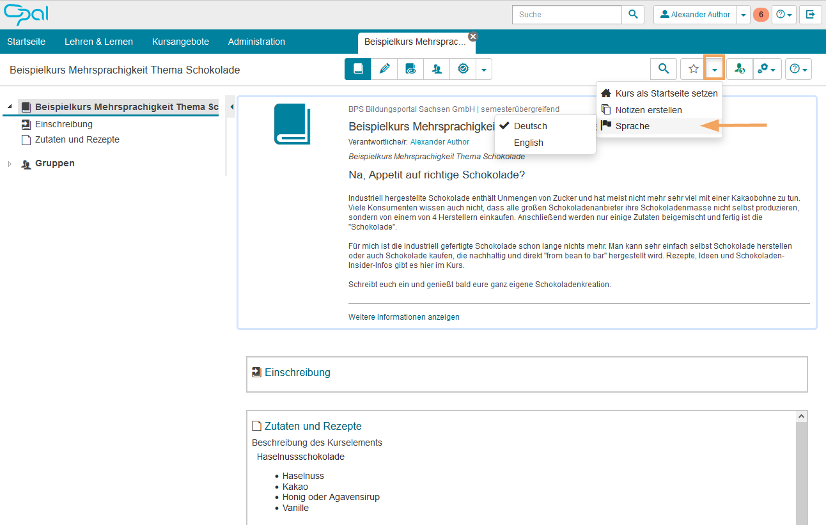Click the course search magnifier button

[664, 69]
